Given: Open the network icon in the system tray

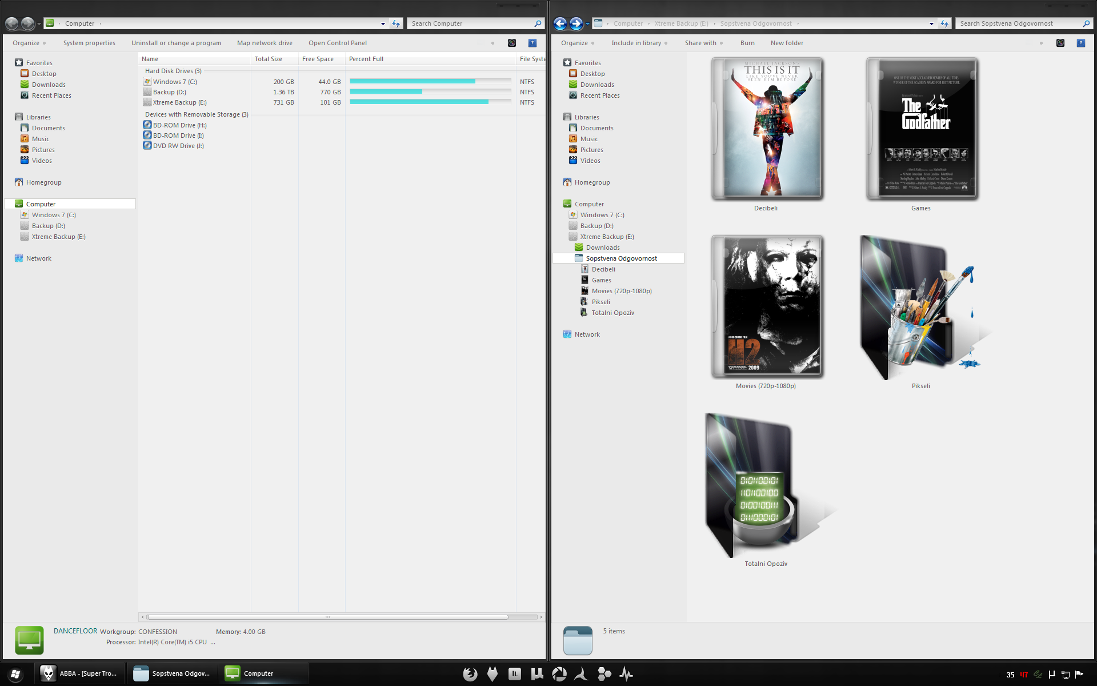Looking at the screenshot, I should click(1066, 675).
